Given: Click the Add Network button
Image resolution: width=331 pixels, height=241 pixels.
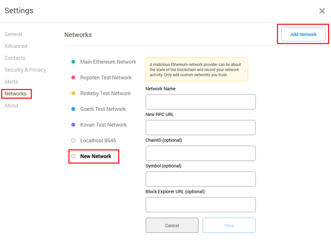Looking at the screenshot, I should [x=303, y=34].
